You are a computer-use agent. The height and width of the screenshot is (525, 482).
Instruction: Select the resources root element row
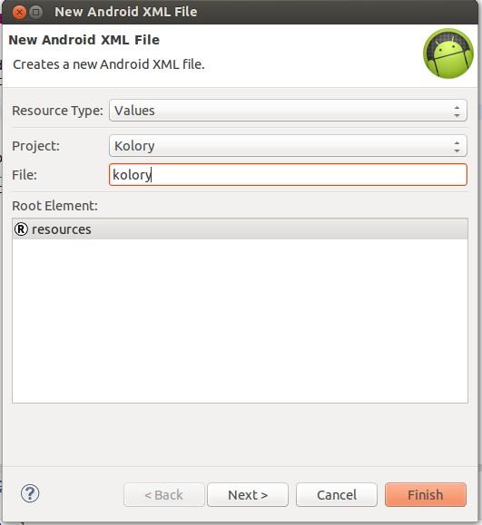click(x=240, y=229)
